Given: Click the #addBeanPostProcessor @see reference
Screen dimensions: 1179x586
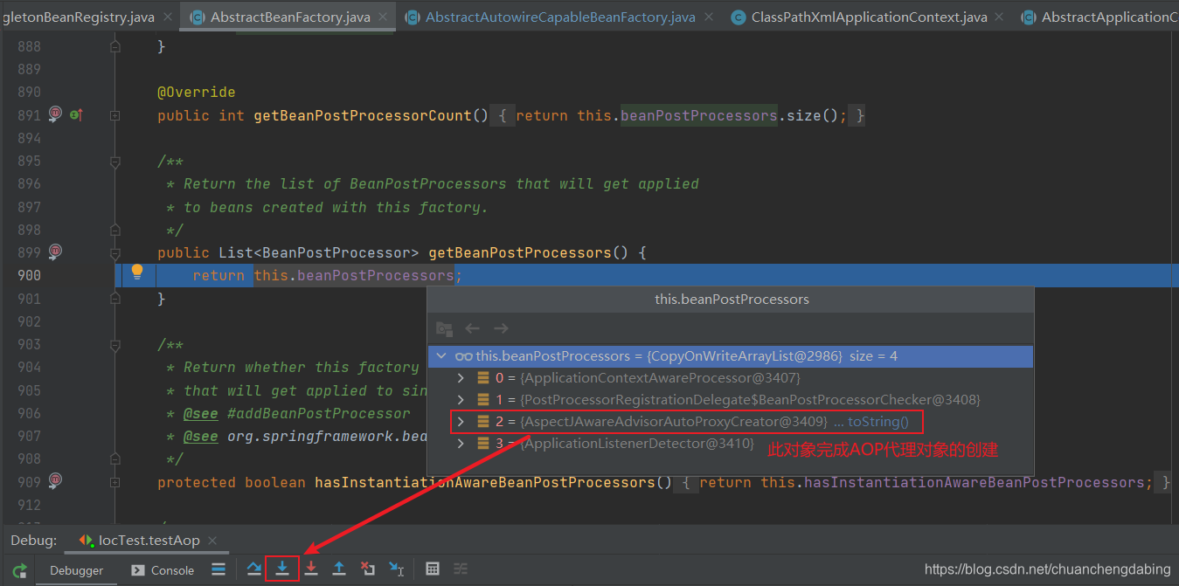Looking at the screenshot, I should click(x=318, y=413).
